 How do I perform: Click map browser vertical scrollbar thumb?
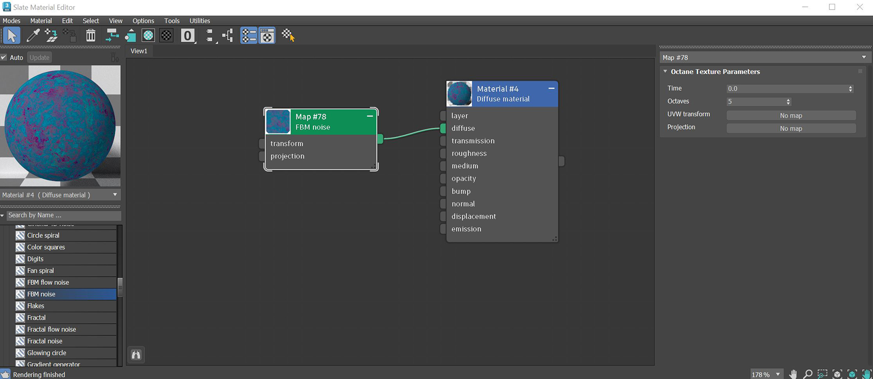(x=120, y=287)
